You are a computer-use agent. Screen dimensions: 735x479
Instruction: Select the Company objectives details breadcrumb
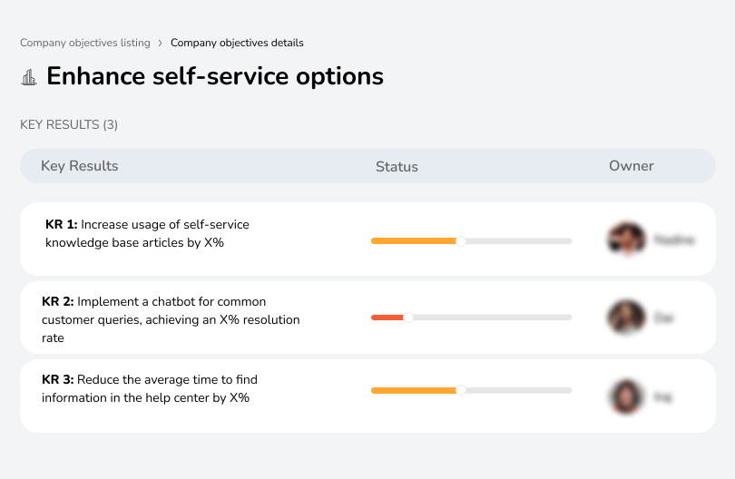[237, 43]
